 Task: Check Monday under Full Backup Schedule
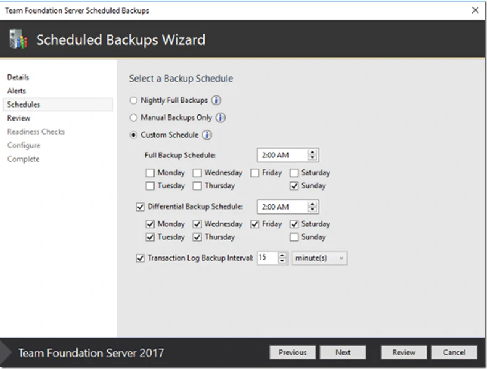coord(151,173)
